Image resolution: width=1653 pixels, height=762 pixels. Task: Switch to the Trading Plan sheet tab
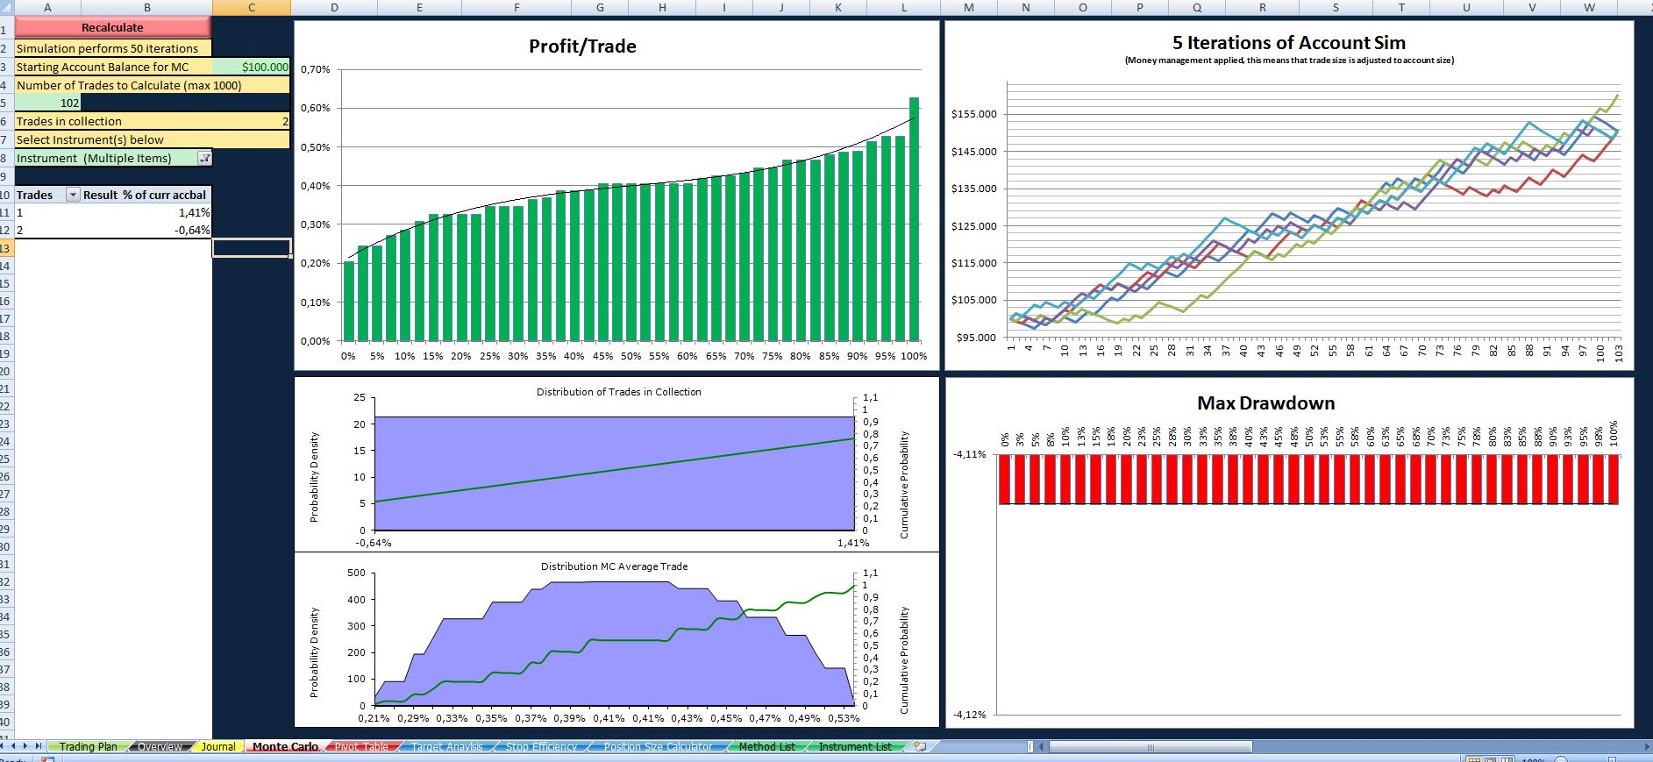coord(88,746)
